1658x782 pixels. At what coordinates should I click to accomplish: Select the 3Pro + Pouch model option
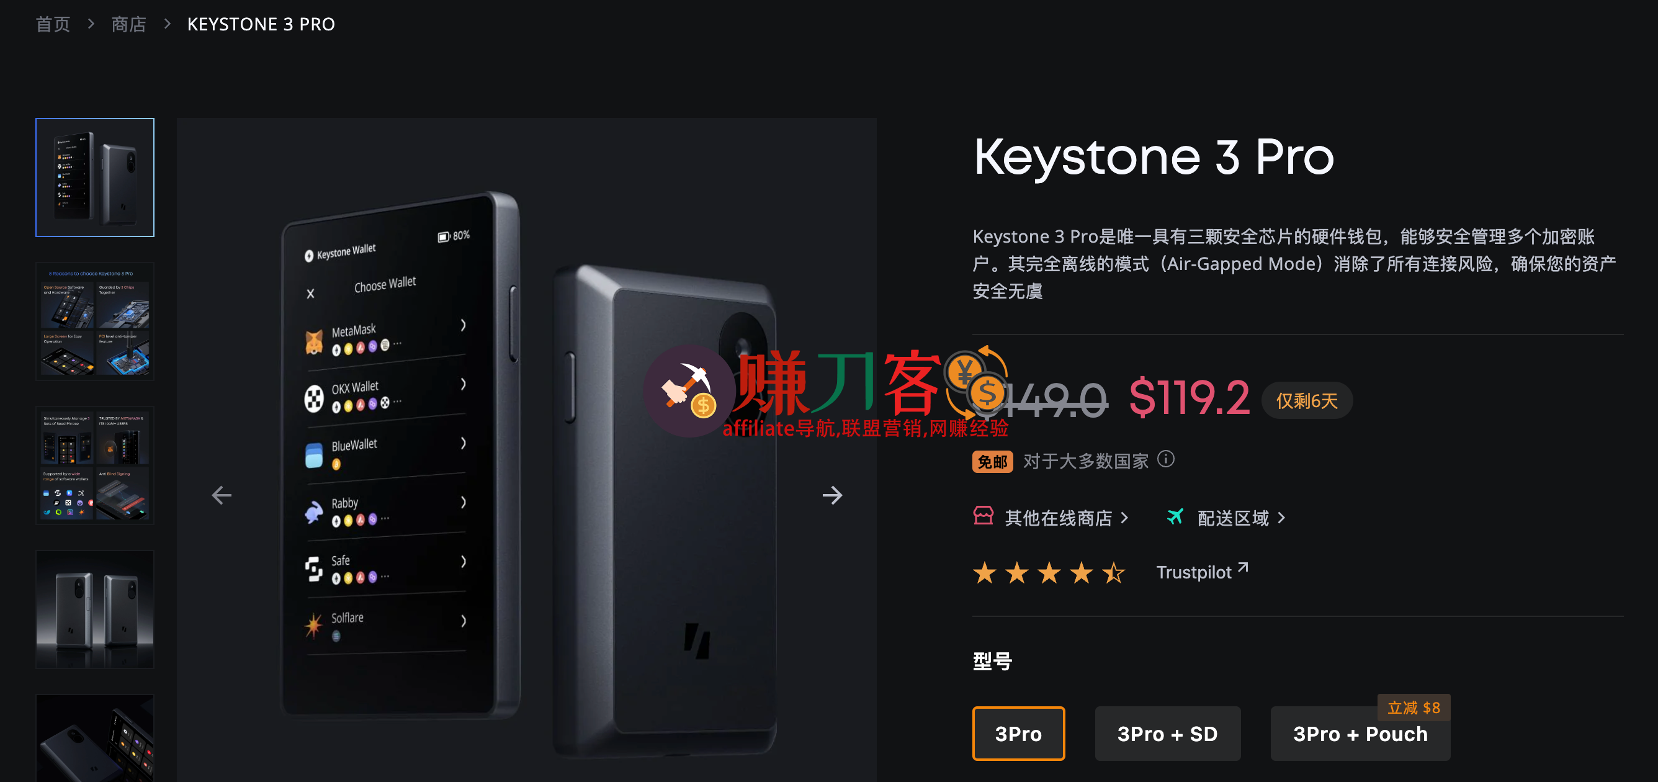1360,733
